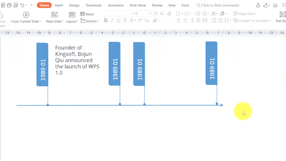Viewport: 286px width, 161px height.
Task: Open the Slide Show ribbon tab
Action: (x=138, y=5)
